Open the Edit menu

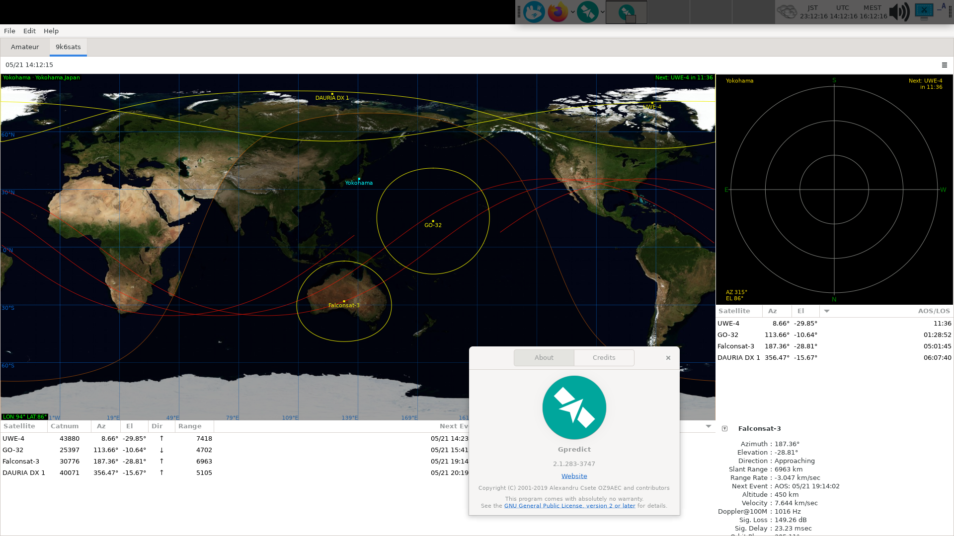click(x=29, y=31)
